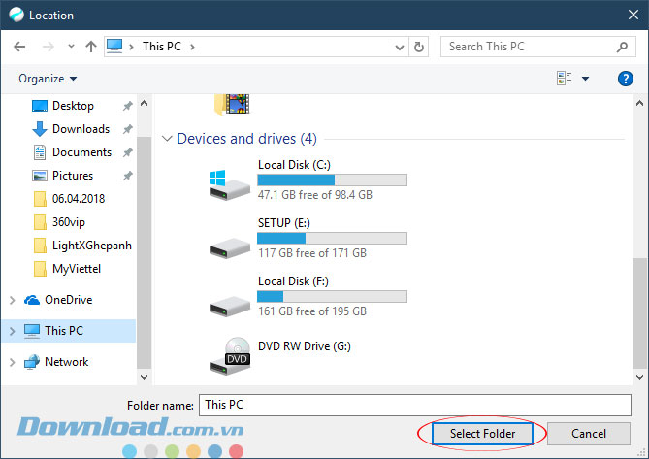Open the view options dropdown arrow

(x=585, y=79)
